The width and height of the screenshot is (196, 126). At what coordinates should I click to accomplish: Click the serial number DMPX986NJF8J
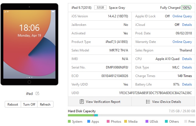(x=117, y=67)
